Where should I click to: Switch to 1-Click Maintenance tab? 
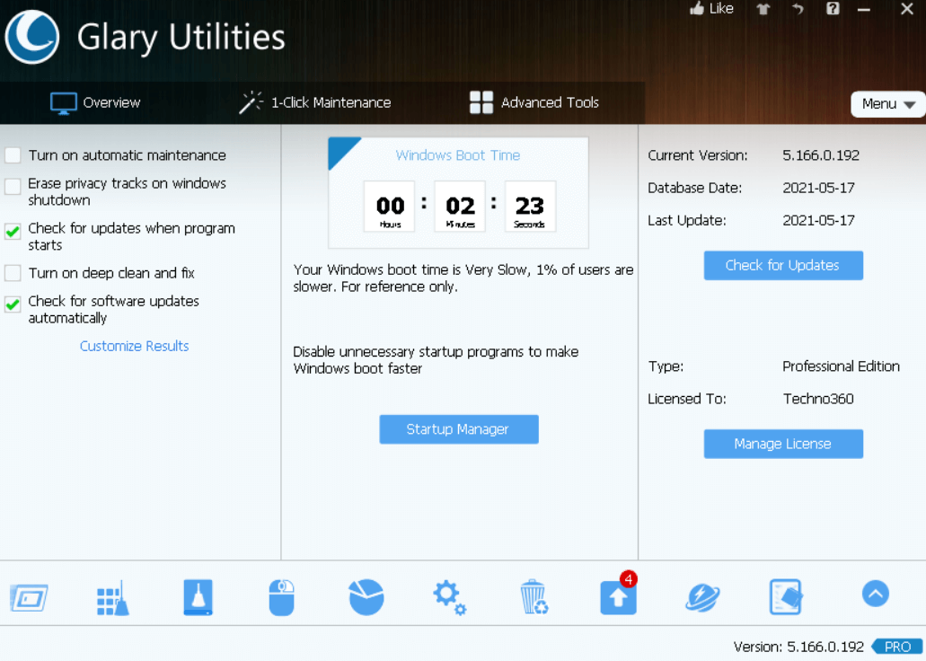click(x=315, y=102)
